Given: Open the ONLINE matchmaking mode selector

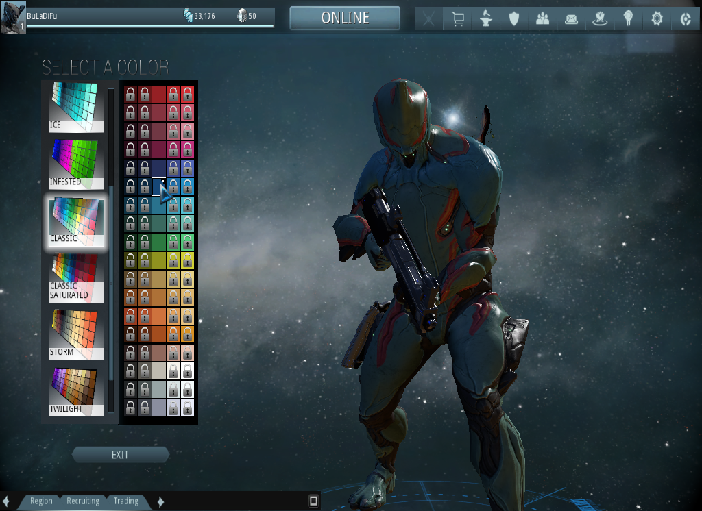Looking at the screenshot, I should tap(344, 18).
